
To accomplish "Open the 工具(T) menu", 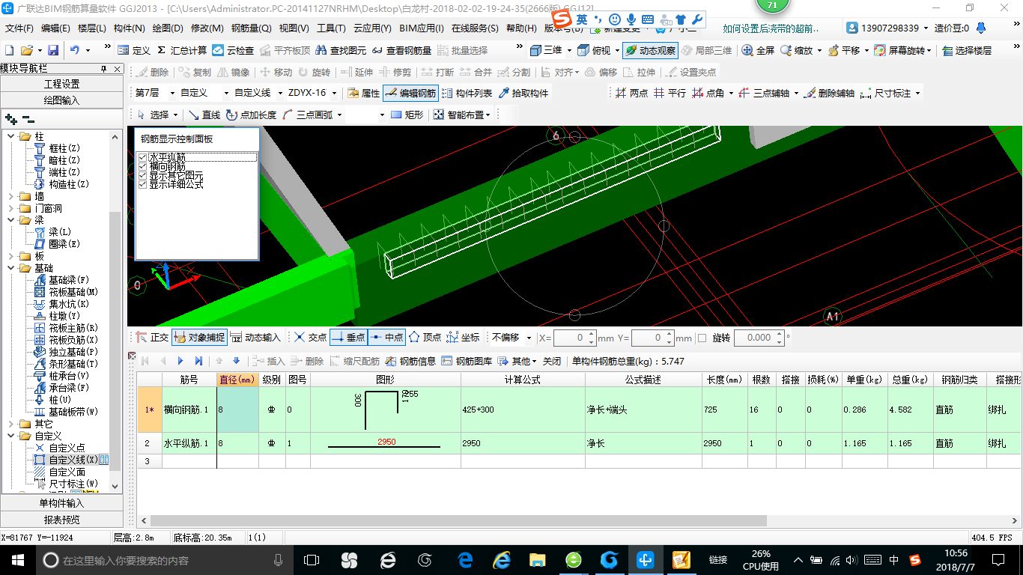I will pos(331,28).
